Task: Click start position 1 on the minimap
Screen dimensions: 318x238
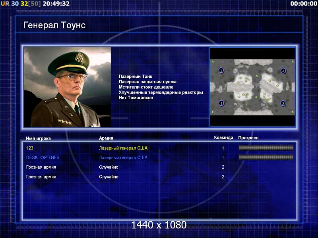Action: pos(221,103)
